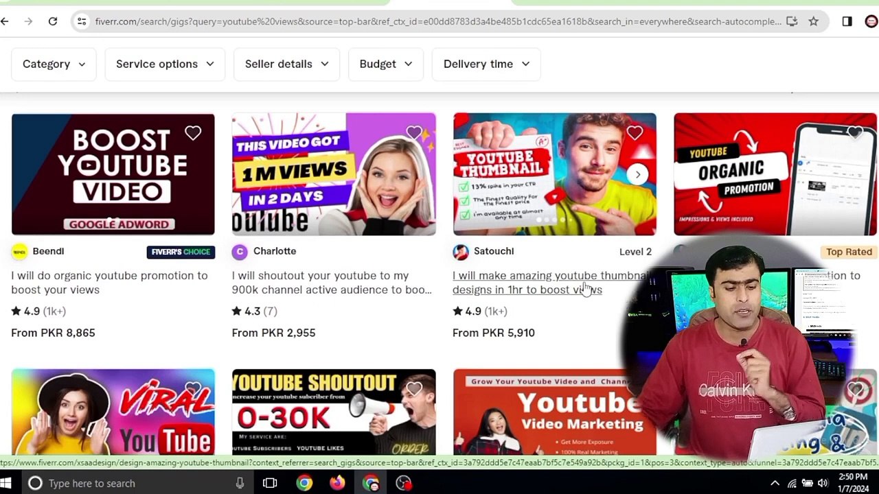Screen dimensions: 879x494
Task: Open Charlotte's seller profile name
Action: click(275, 251)
